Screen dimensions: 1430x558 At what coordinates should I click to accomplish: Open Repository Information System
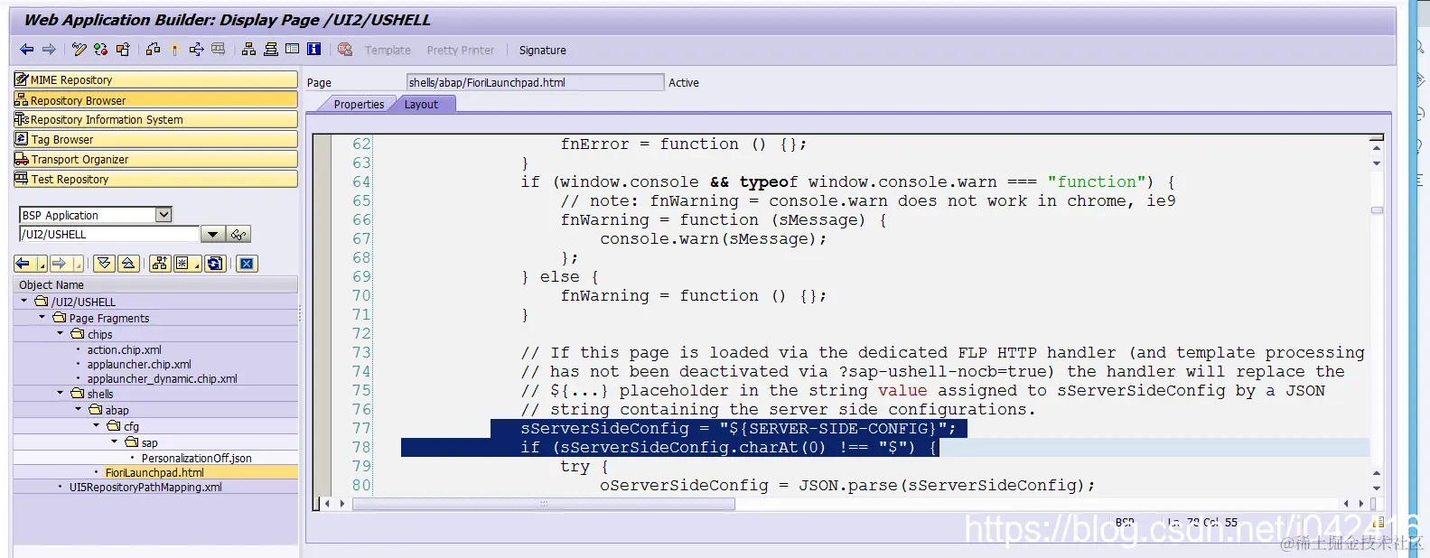[x=155, y=120]
